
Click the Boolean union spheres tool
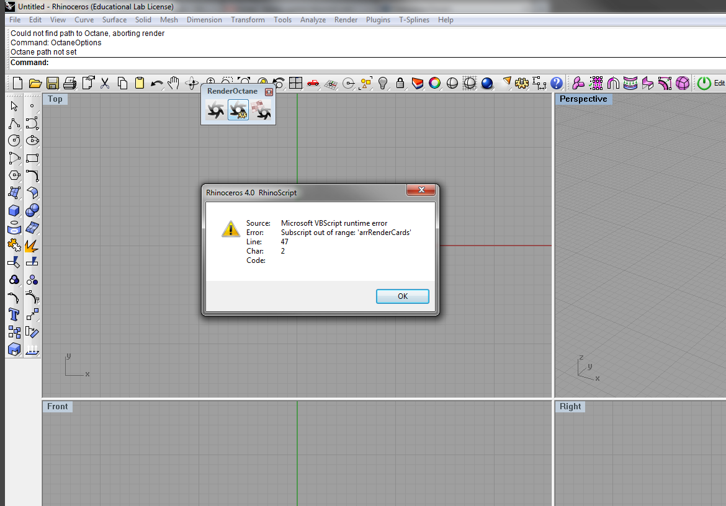tap(32, 210)
